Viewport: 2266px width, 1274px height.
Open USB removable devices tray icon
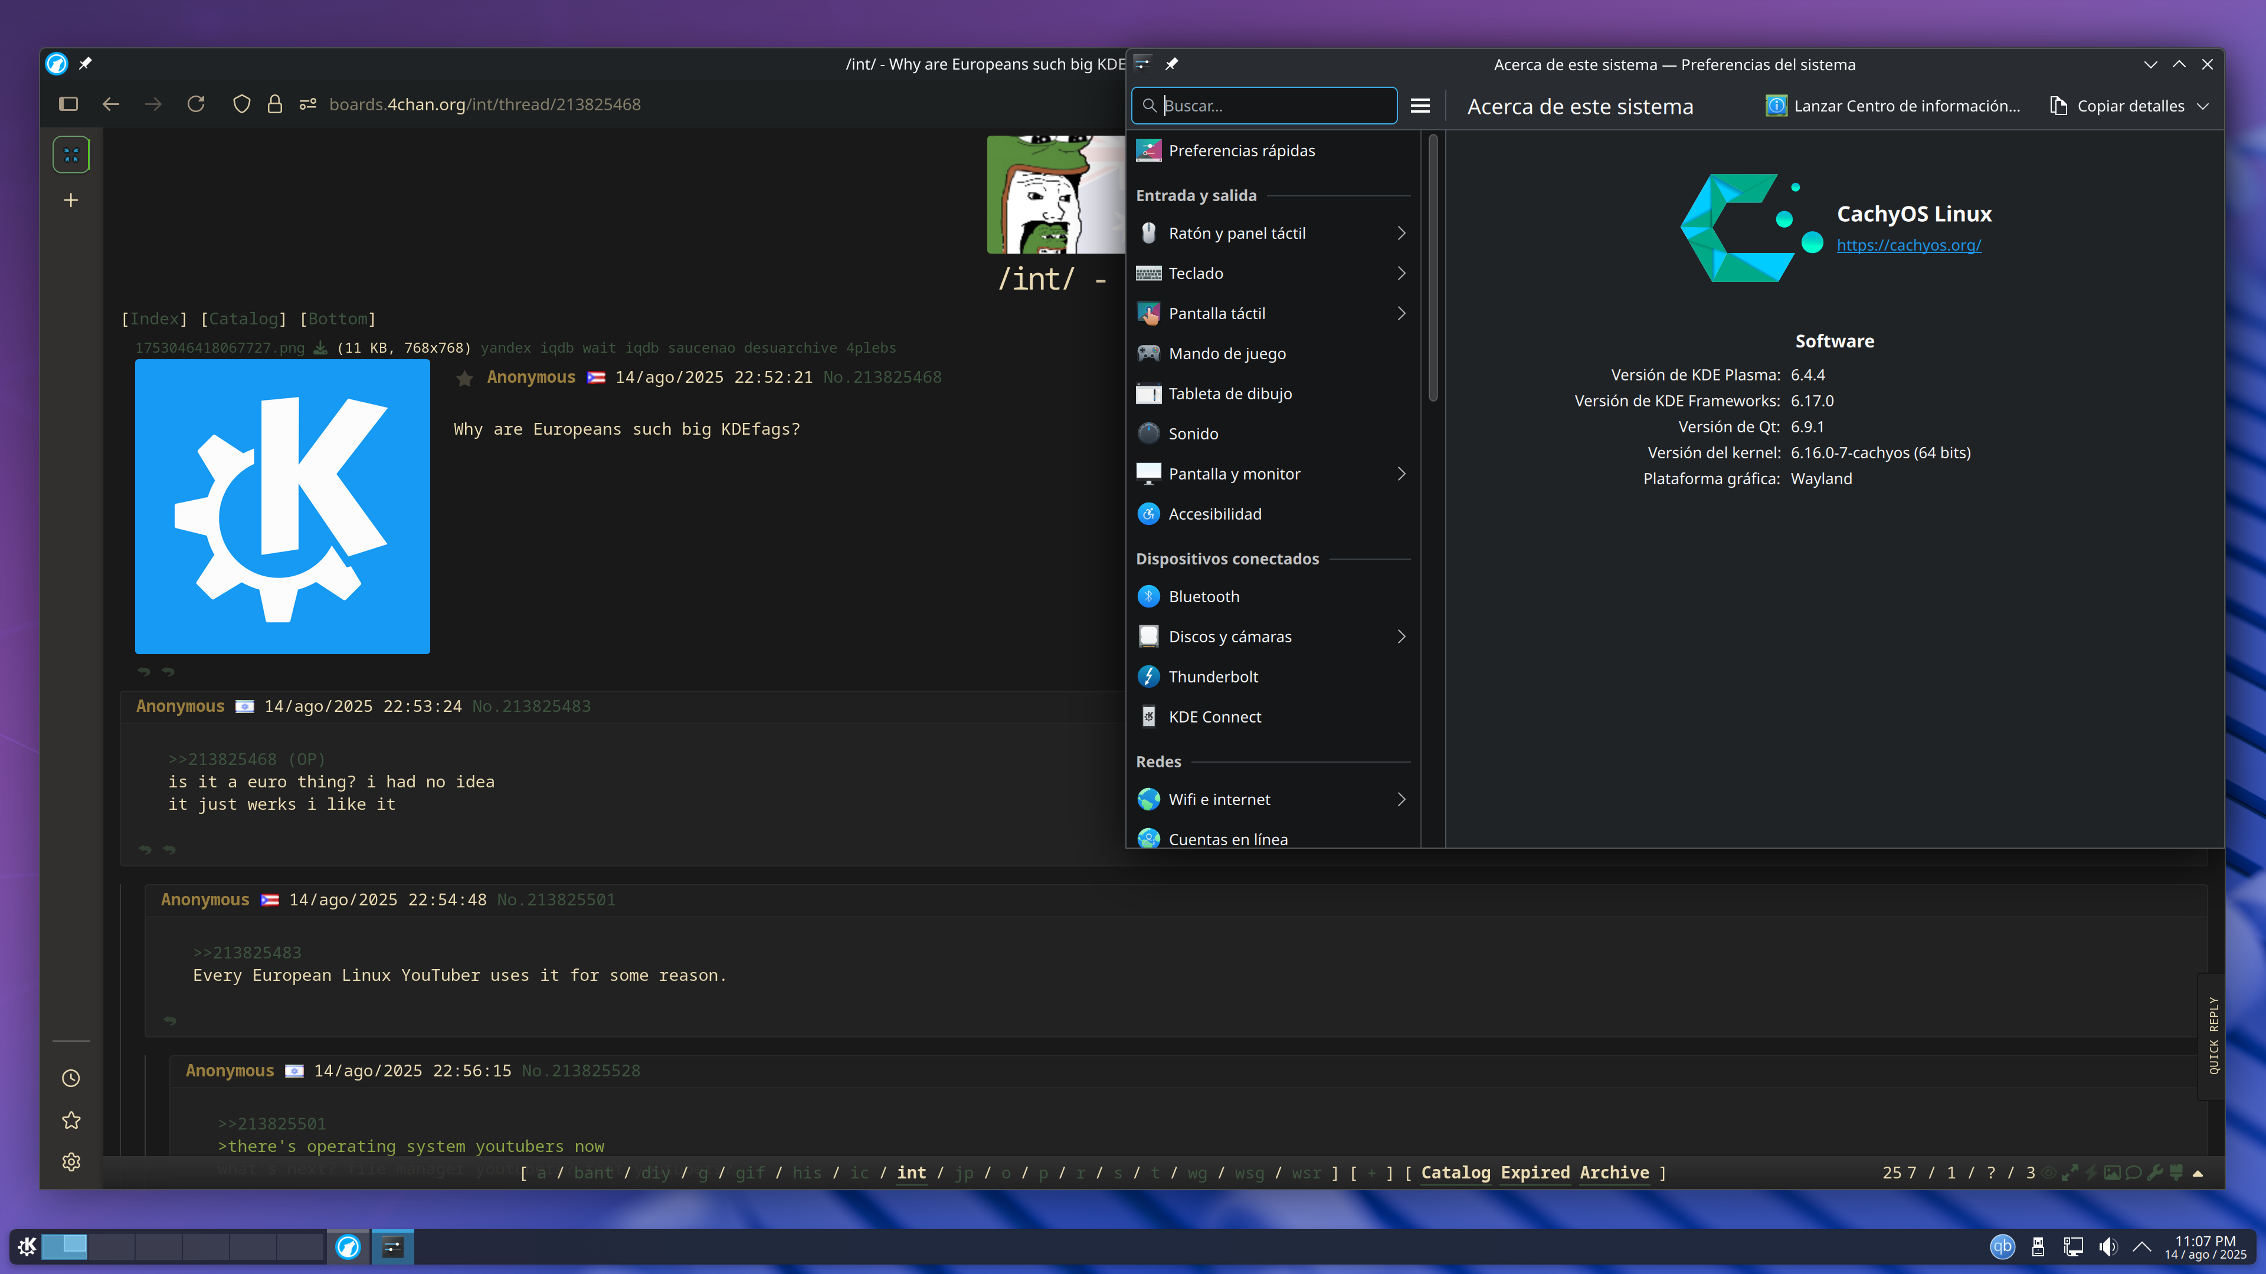click(x=2038, y=1247)
